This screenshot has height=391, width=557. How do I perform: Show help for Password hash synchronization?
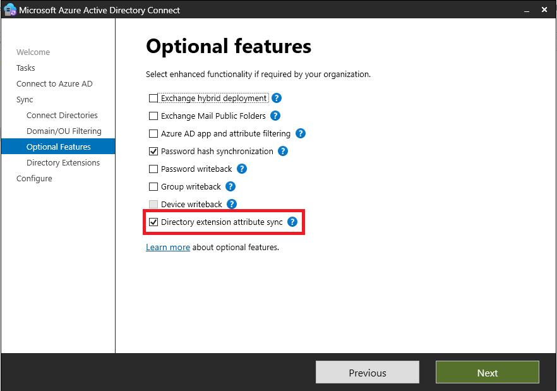(283, 152)
